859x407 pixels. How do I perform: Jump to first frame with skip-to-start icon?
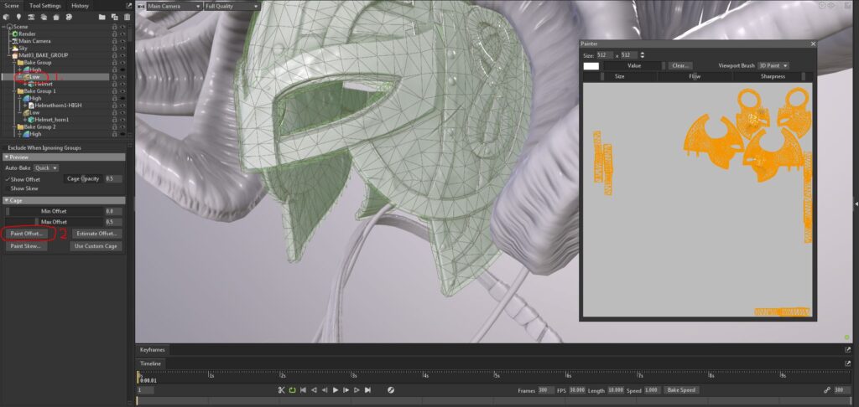(x=304, y=390)
